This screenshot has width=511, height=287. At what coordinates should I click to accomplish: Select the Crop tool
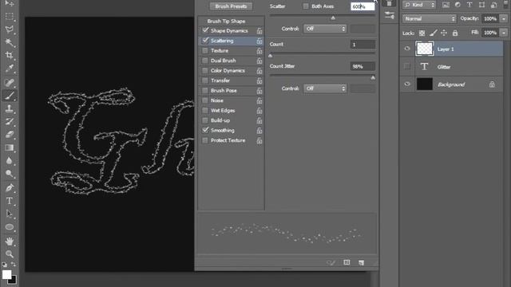[10, 55]
